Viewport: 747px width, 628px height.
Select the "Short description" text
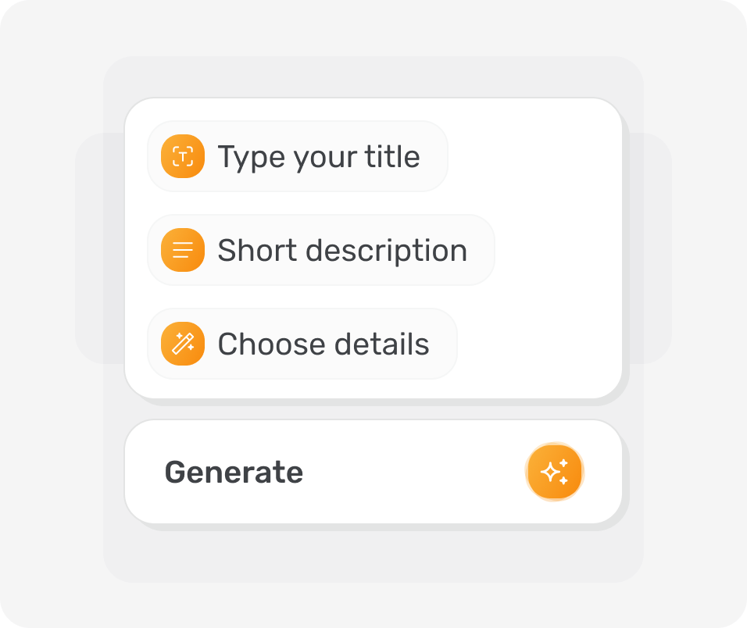(342, 251)
